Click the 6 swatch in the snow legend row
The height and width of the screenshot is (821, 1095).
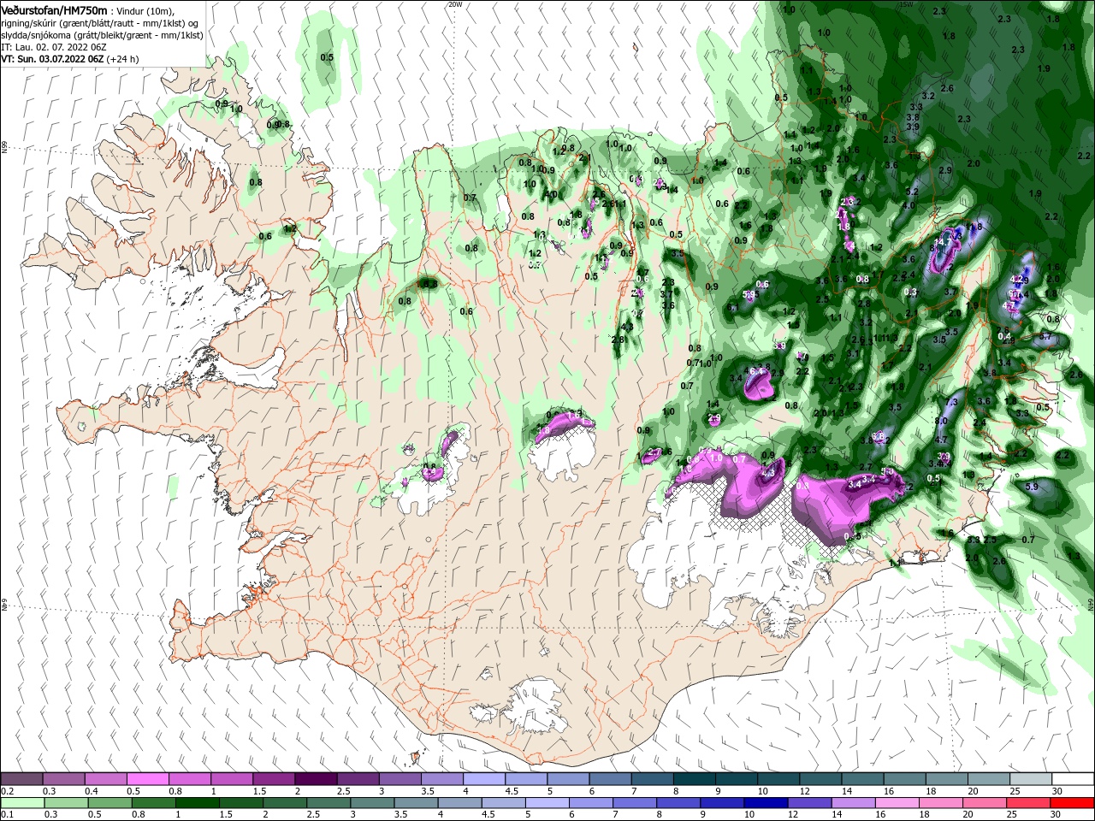(x=610, y=779)
